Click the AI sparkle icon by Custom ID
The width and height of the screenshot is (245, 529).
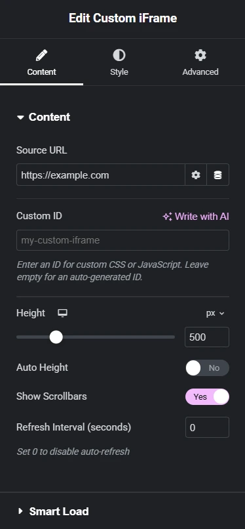(167, 217)
